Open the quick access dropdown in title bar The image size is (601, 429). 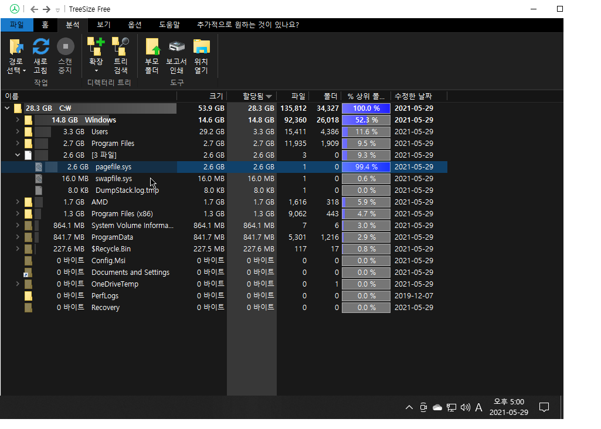pos(57,10)
